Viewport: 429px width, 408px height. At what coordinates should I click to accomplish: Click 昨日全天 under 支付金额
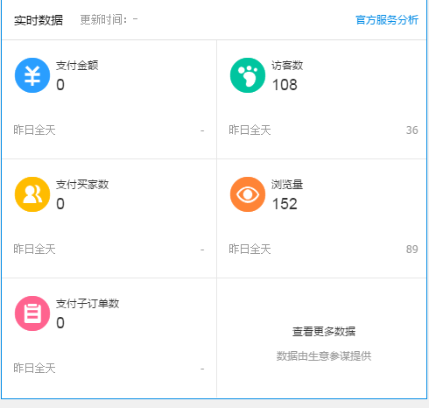[x=34, y=130]
